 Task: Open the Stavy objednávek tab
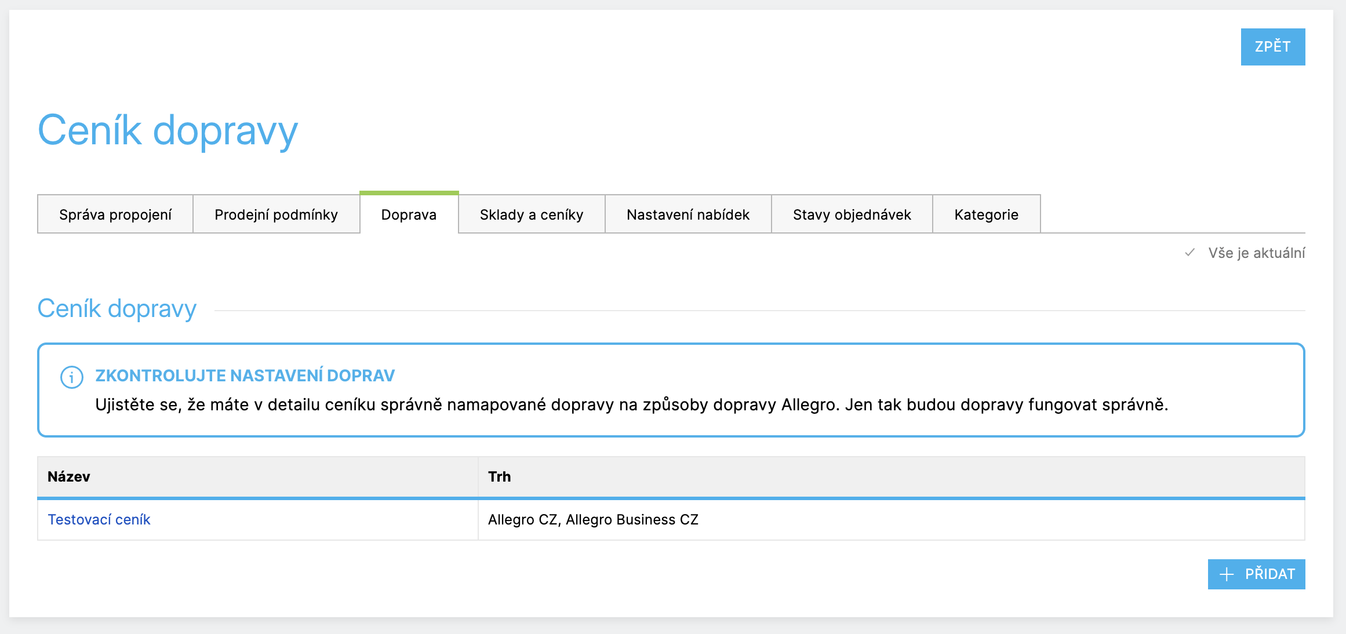[x=852, y=214]
